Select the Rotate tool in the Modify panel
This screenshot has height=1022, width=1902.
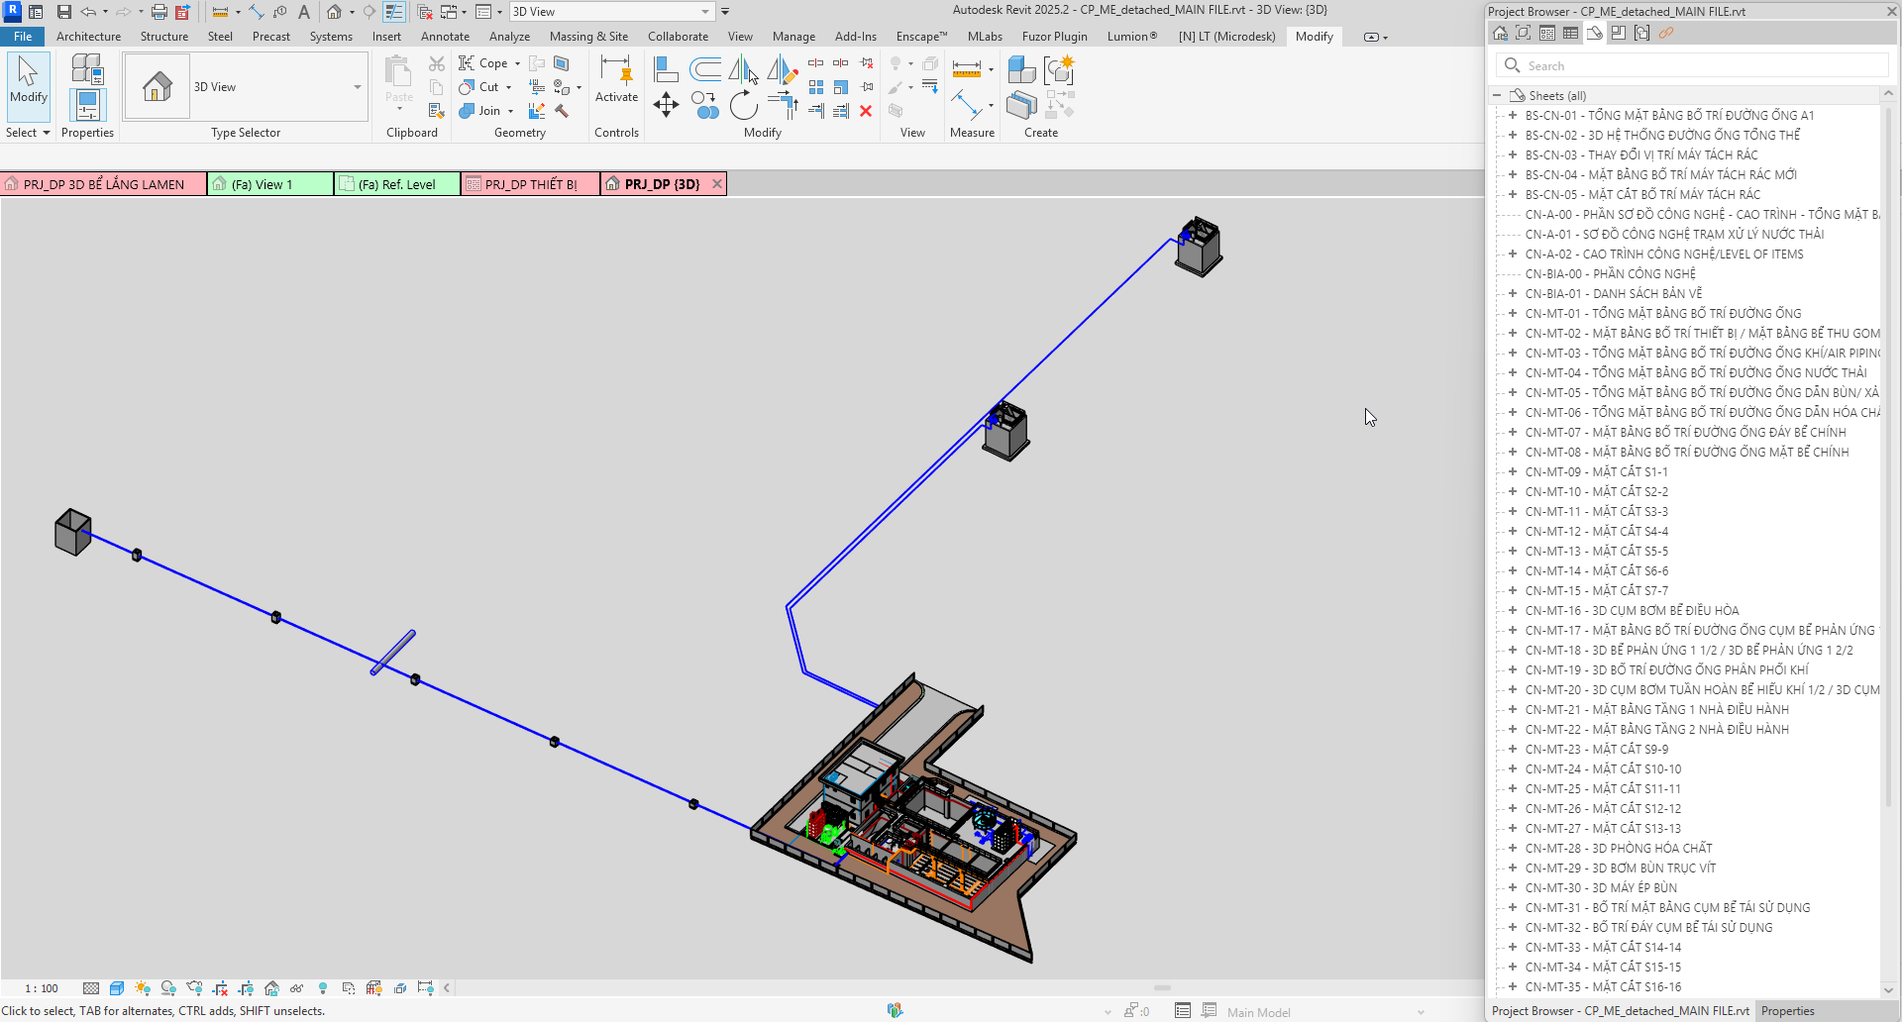click(x=743, y=105)
